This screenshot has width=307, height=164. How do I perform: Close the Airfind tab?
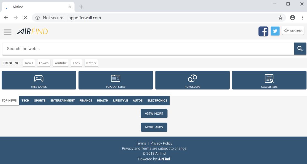pos(69,7)
